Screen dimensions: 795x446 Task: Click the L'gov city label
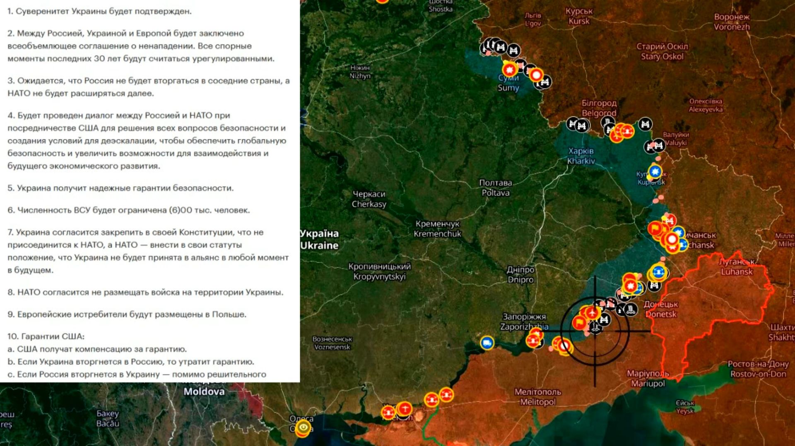point(533,19)
